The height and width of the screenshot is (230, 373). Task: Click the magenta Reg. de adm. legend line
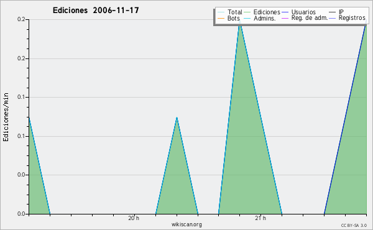[x=285, y=18]
